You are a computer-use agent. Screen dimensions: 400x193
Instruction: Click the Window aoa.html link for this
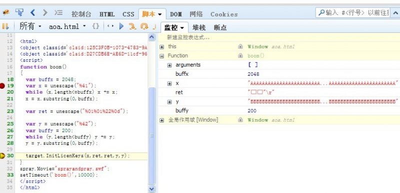point(271,47)
